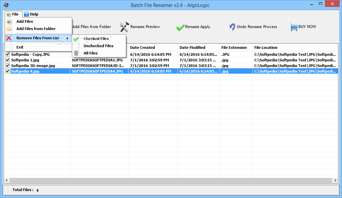Click the Add Files menu icon

click(x=9, y=22)
